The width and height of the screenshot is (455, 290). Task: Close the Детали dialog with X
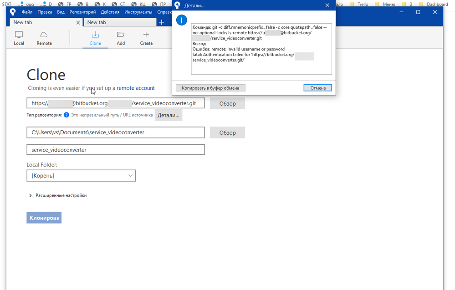[327, 5]
